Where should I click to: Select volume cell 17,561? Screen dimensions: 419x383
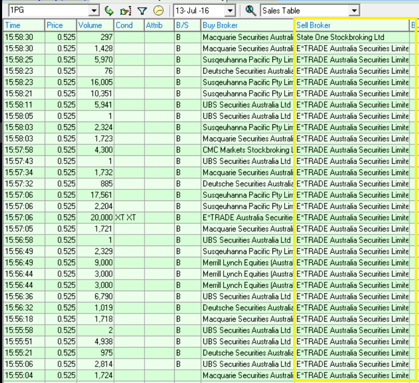click(x=95, y=195)
